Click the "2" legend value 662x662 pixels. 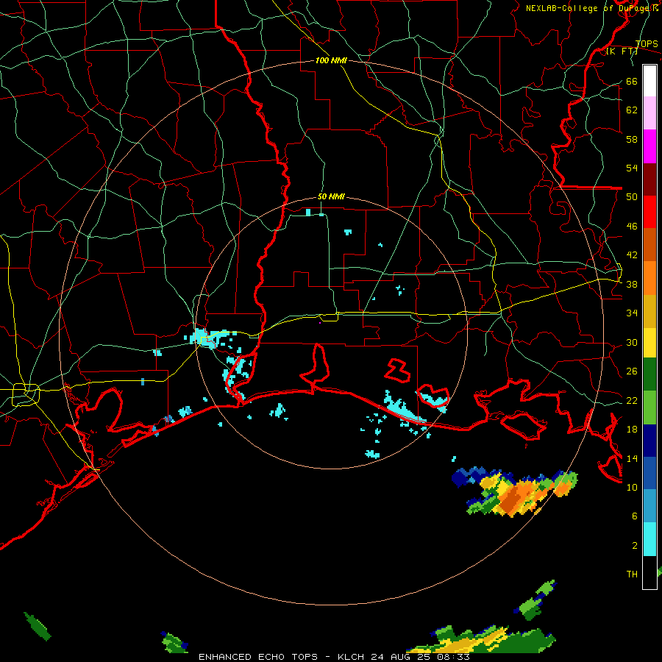click(635, 546)
